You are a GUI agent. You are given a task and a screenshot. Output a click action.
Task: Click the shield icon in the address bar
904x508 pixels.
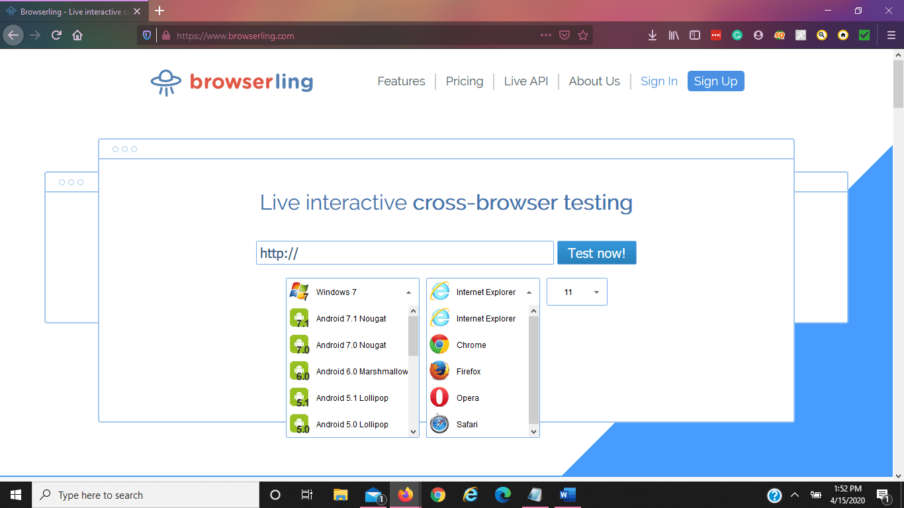click(x=146, y=34)
